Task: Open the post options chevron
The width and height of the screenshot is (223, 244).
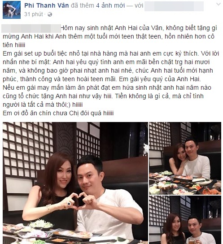Action: point(219,4)
